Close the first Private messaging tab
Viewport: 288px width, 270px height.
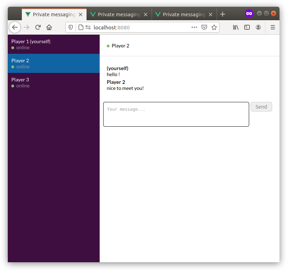(x=81, y=15)
